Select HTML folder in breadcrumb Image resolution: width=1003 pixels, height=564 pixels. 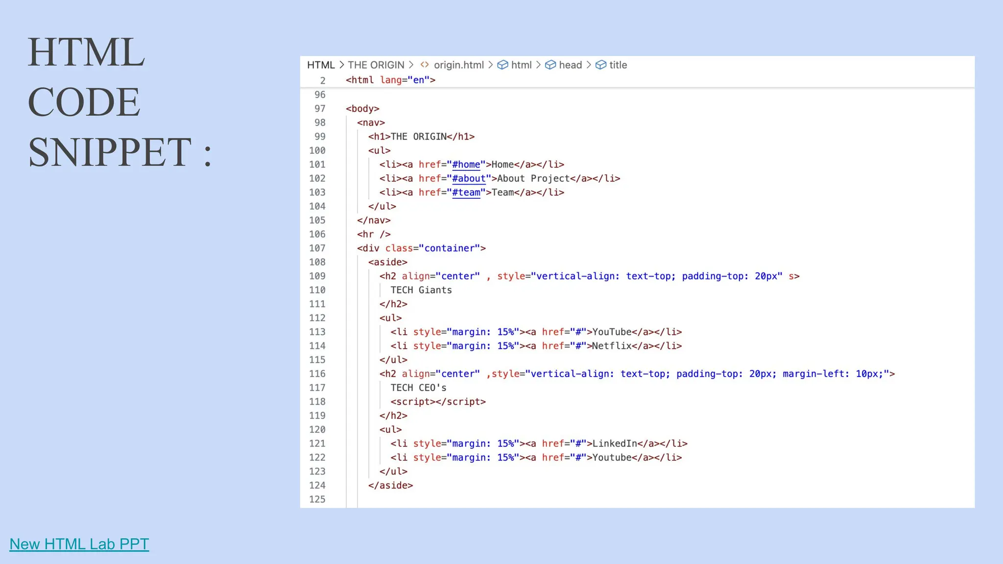(x=321, y=65)
